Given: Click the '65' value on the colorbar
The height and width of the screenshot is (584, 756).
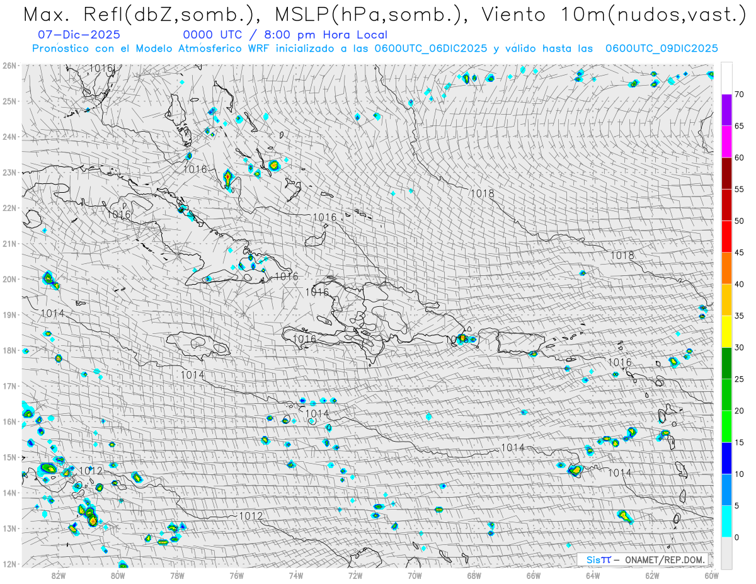Looking at the screenshot, I should coord(739,126).
